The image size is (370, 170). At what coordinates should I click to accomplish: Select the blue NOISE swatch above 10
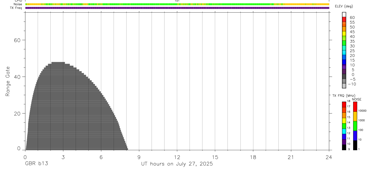355,136
